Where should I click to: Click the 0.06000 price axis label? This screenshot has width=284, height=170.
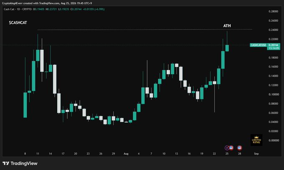[x=273, y=113]
